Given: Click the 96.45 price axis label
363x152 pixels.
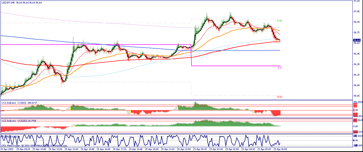Looking at the screenshot, I should [356, 54].
